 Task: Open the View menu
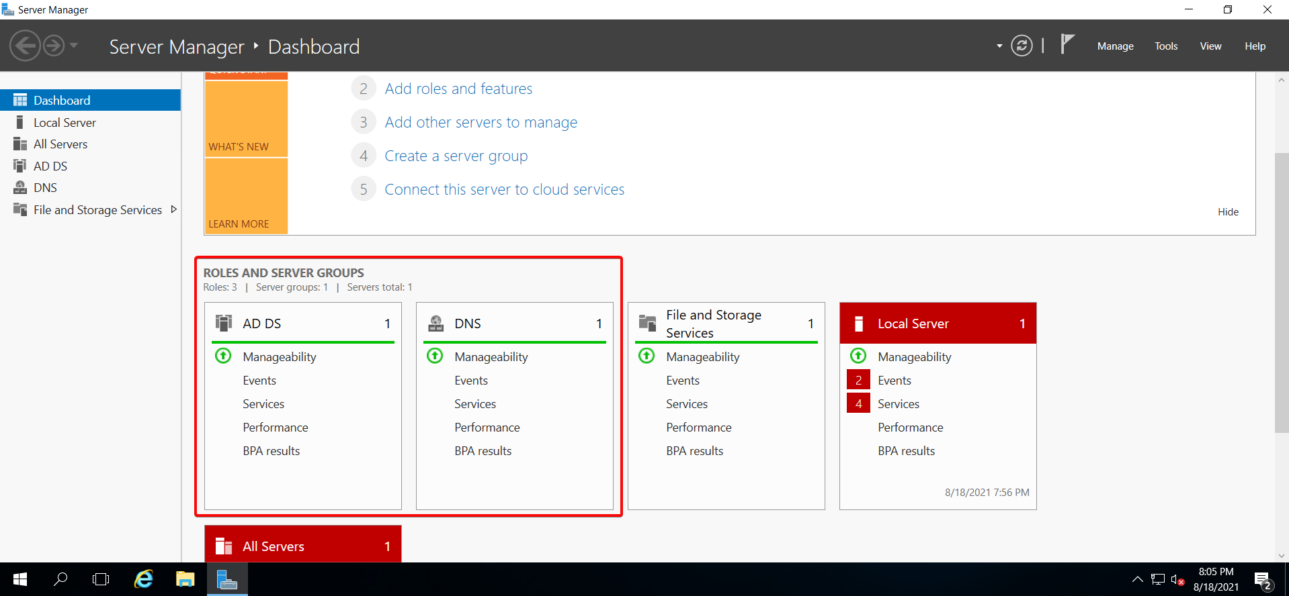coord(1210,46)
